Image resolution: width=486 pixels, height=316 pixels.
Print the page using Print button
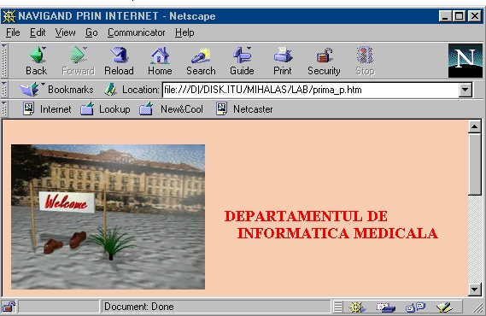283,61
